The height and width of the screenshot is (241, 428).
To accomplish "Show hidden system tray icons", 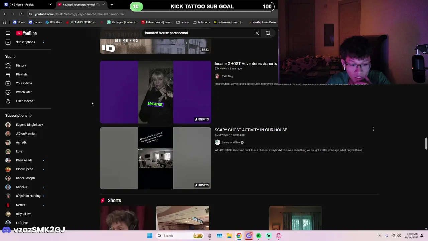I will [x=379, y=236].
